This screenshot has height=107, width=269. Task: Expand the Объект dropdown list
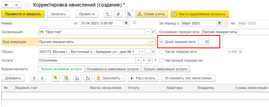coord(142,52)
